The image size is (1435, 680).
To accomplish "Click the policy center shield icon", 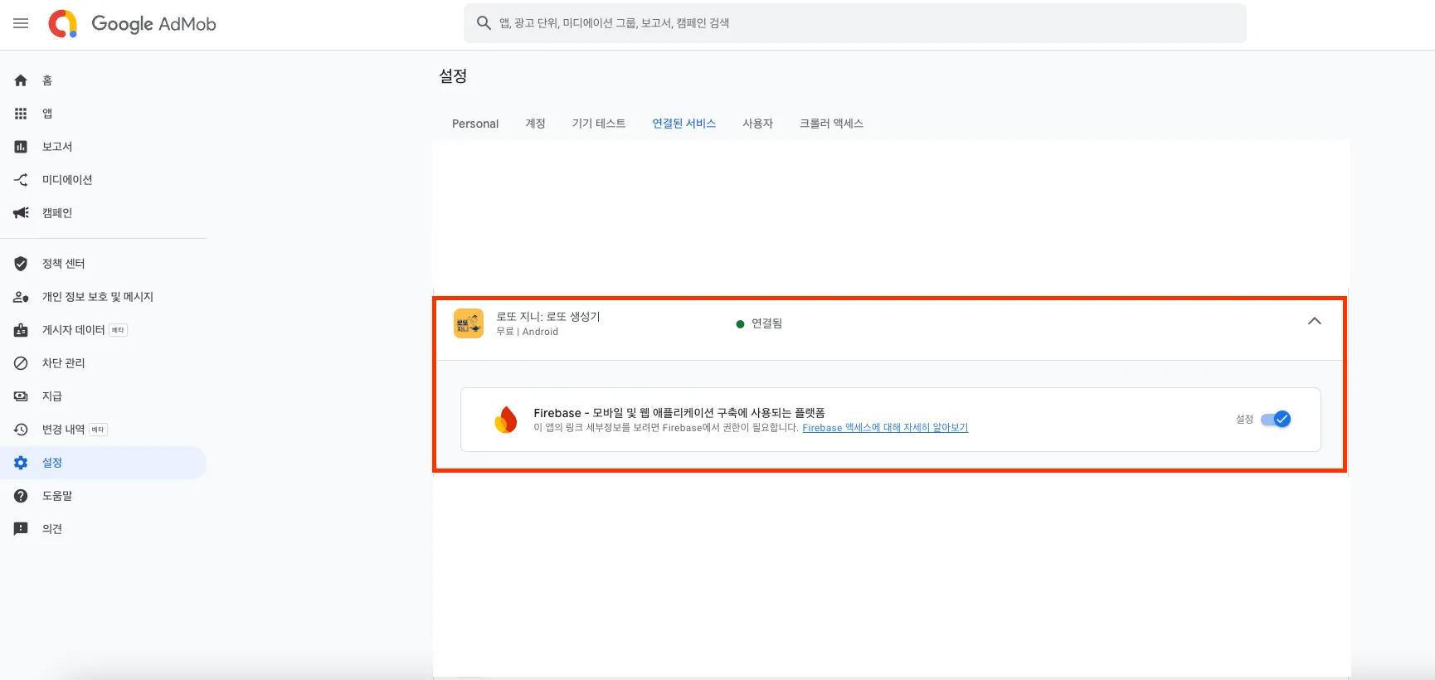I will click(x=21, y=264).
